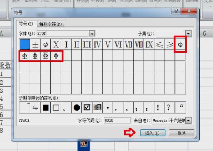
Task: Pick Roman numeral IX symbol
Action: tap(149, 44)
